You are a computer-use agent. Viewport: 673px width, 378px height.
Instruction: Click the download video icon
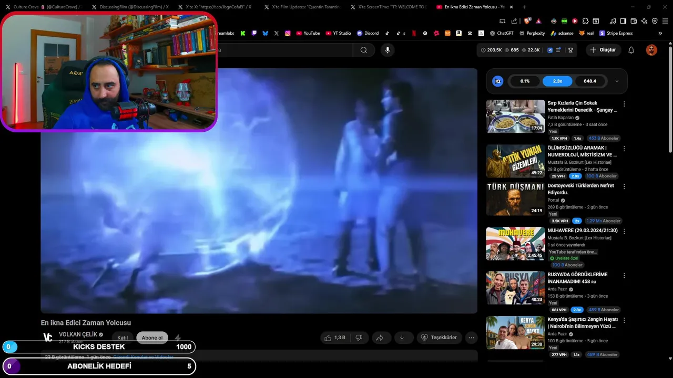(x=402, y=338)
